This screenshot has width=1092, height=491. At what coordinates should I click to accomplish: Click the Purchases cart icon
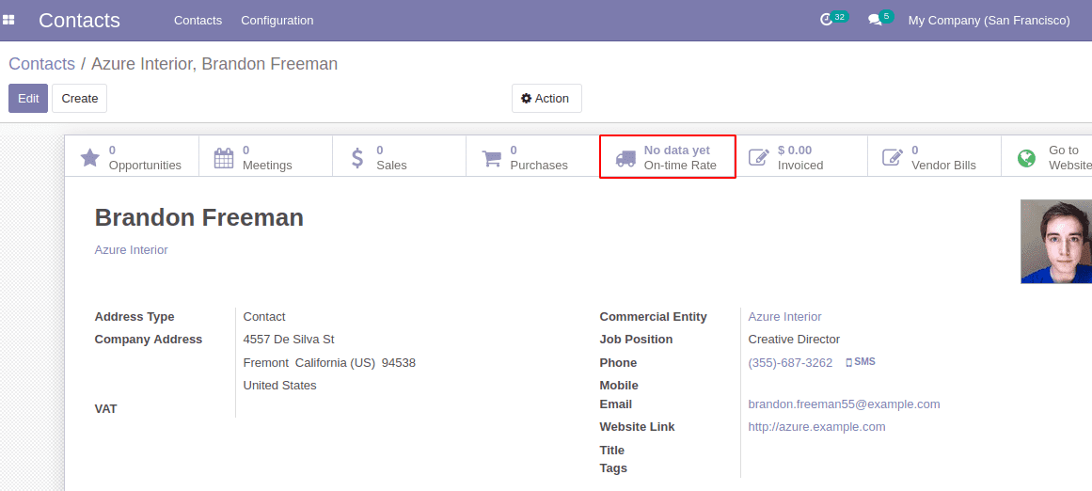pyautogui.click(x=492, y=158)
